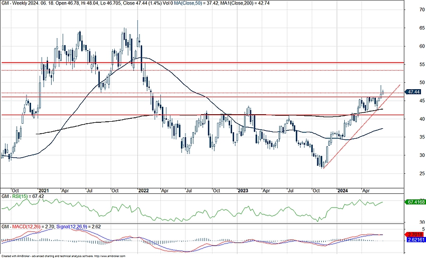Screen dimensions: 426x258
Task: Click the 55 price axis label
Action: [422, 64]
